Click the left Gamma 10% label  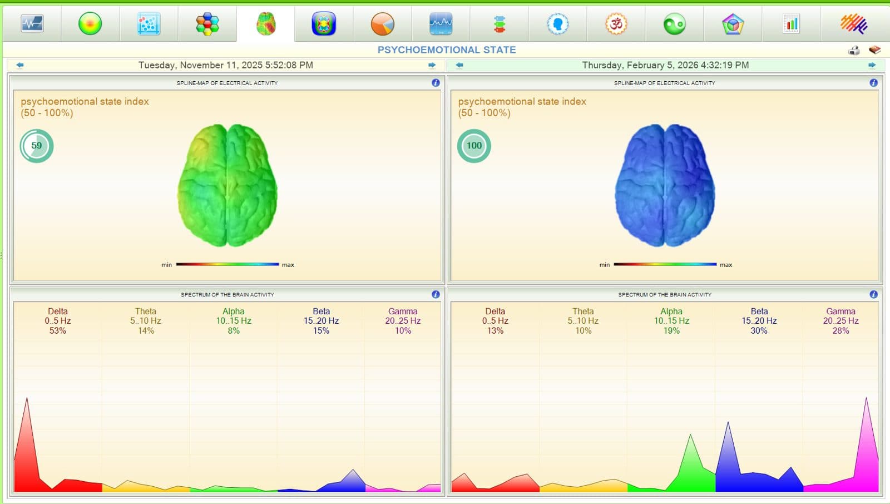tap(403, 321)
